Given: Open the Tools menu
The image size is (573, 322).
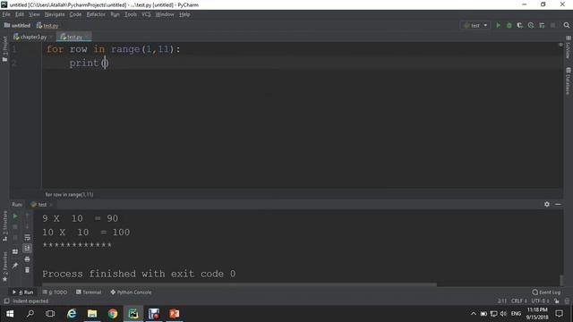Looking at the screenshot, I should click(x=131, y=14).
